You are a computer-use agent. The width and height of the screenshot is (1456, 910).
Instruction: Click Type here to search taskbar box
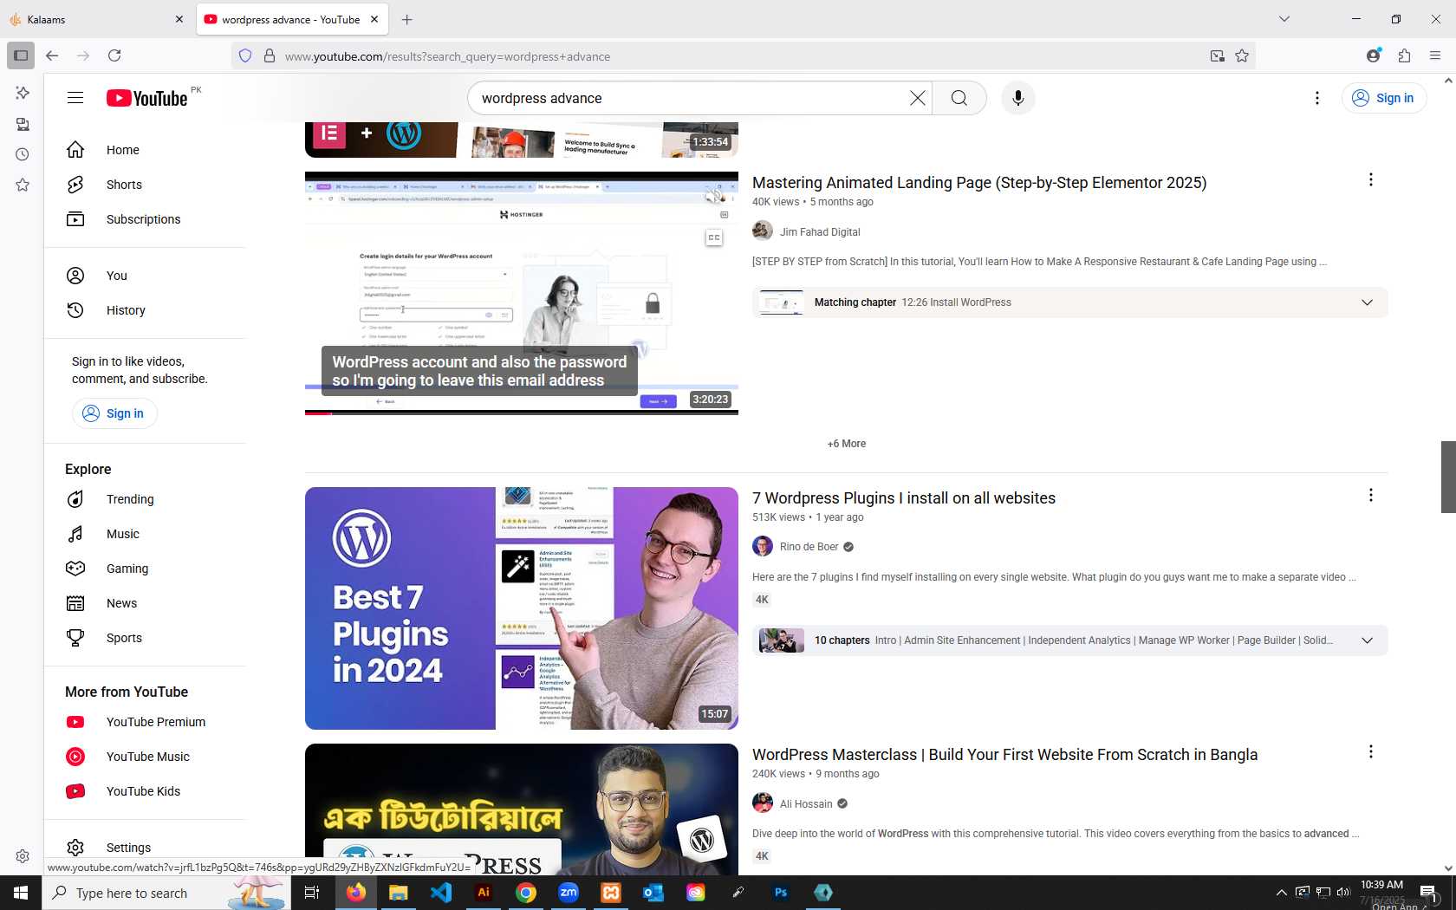166,893
